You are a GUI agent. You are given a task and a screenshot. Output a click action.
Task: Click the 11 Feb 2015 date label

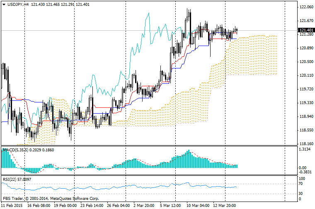pyautogui.click(x=12, y=206)
